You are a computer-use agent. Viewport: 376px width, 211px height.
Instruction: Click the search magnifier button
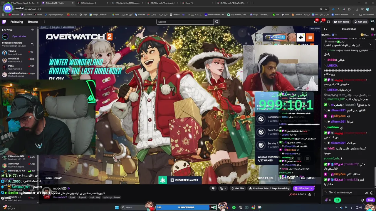(x=217, y=22)
